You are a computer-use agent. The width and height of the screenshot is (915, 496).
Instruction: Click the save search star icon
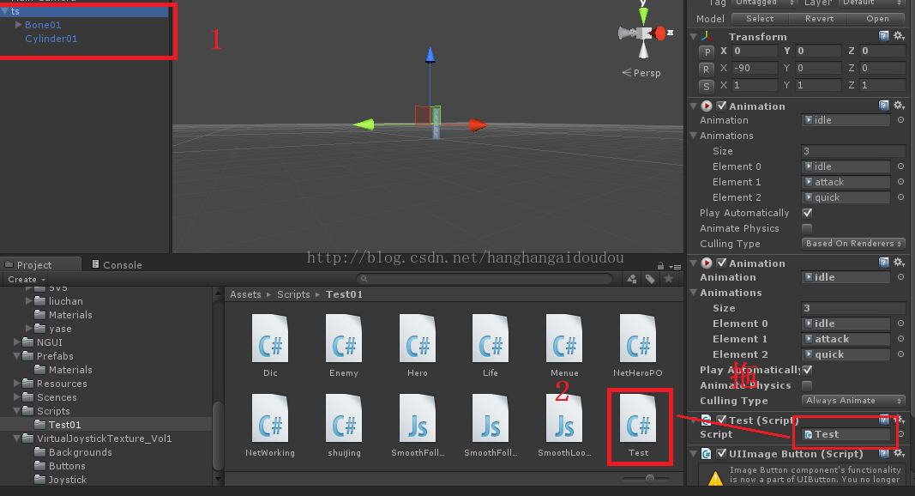[669, 279]
